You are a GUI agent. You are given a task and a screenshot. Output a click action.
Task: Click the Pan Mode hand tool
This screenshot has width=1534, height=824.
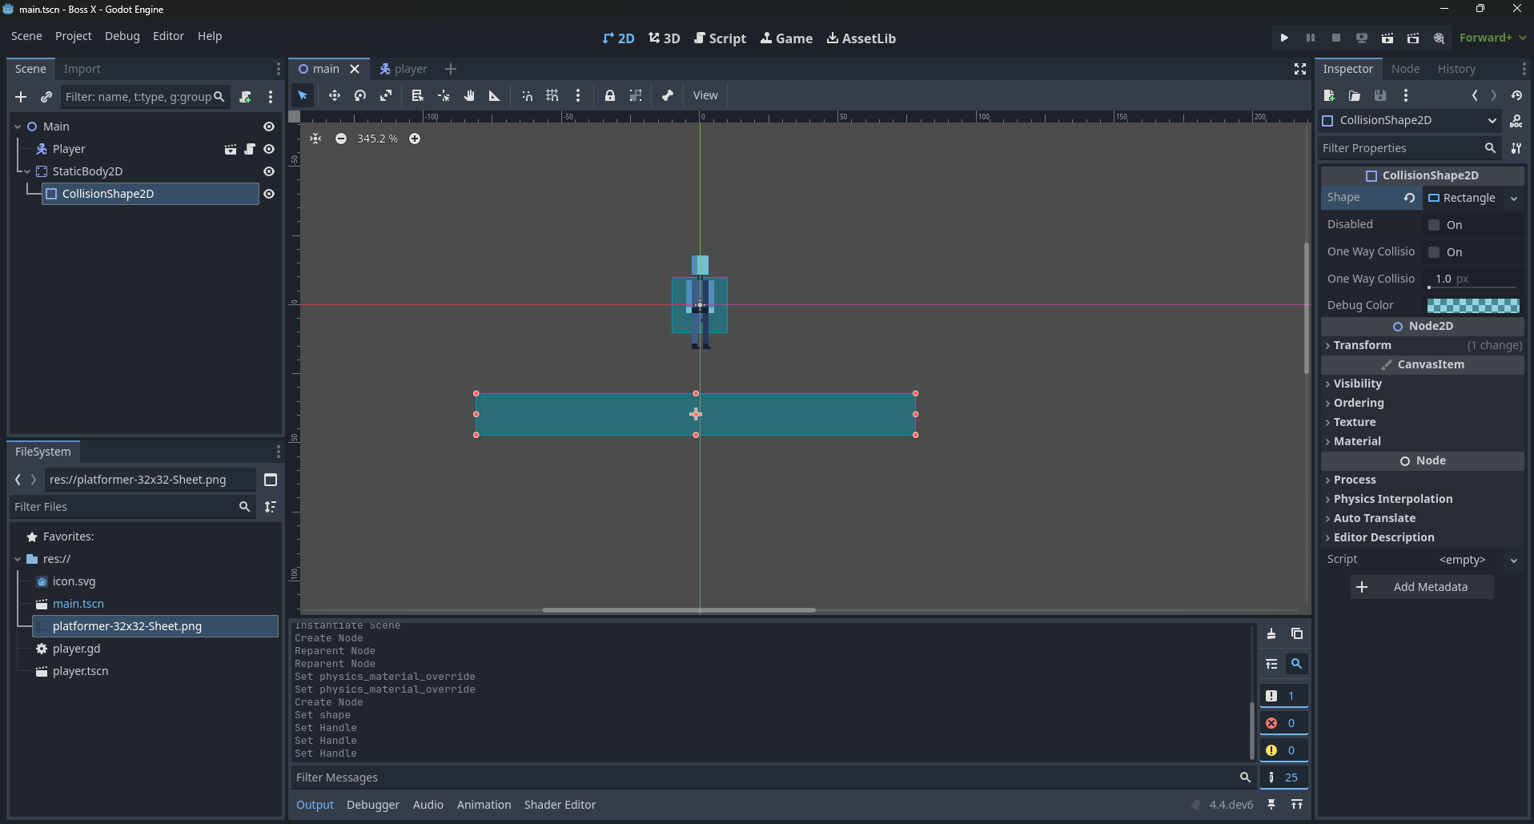coord(469,95)
